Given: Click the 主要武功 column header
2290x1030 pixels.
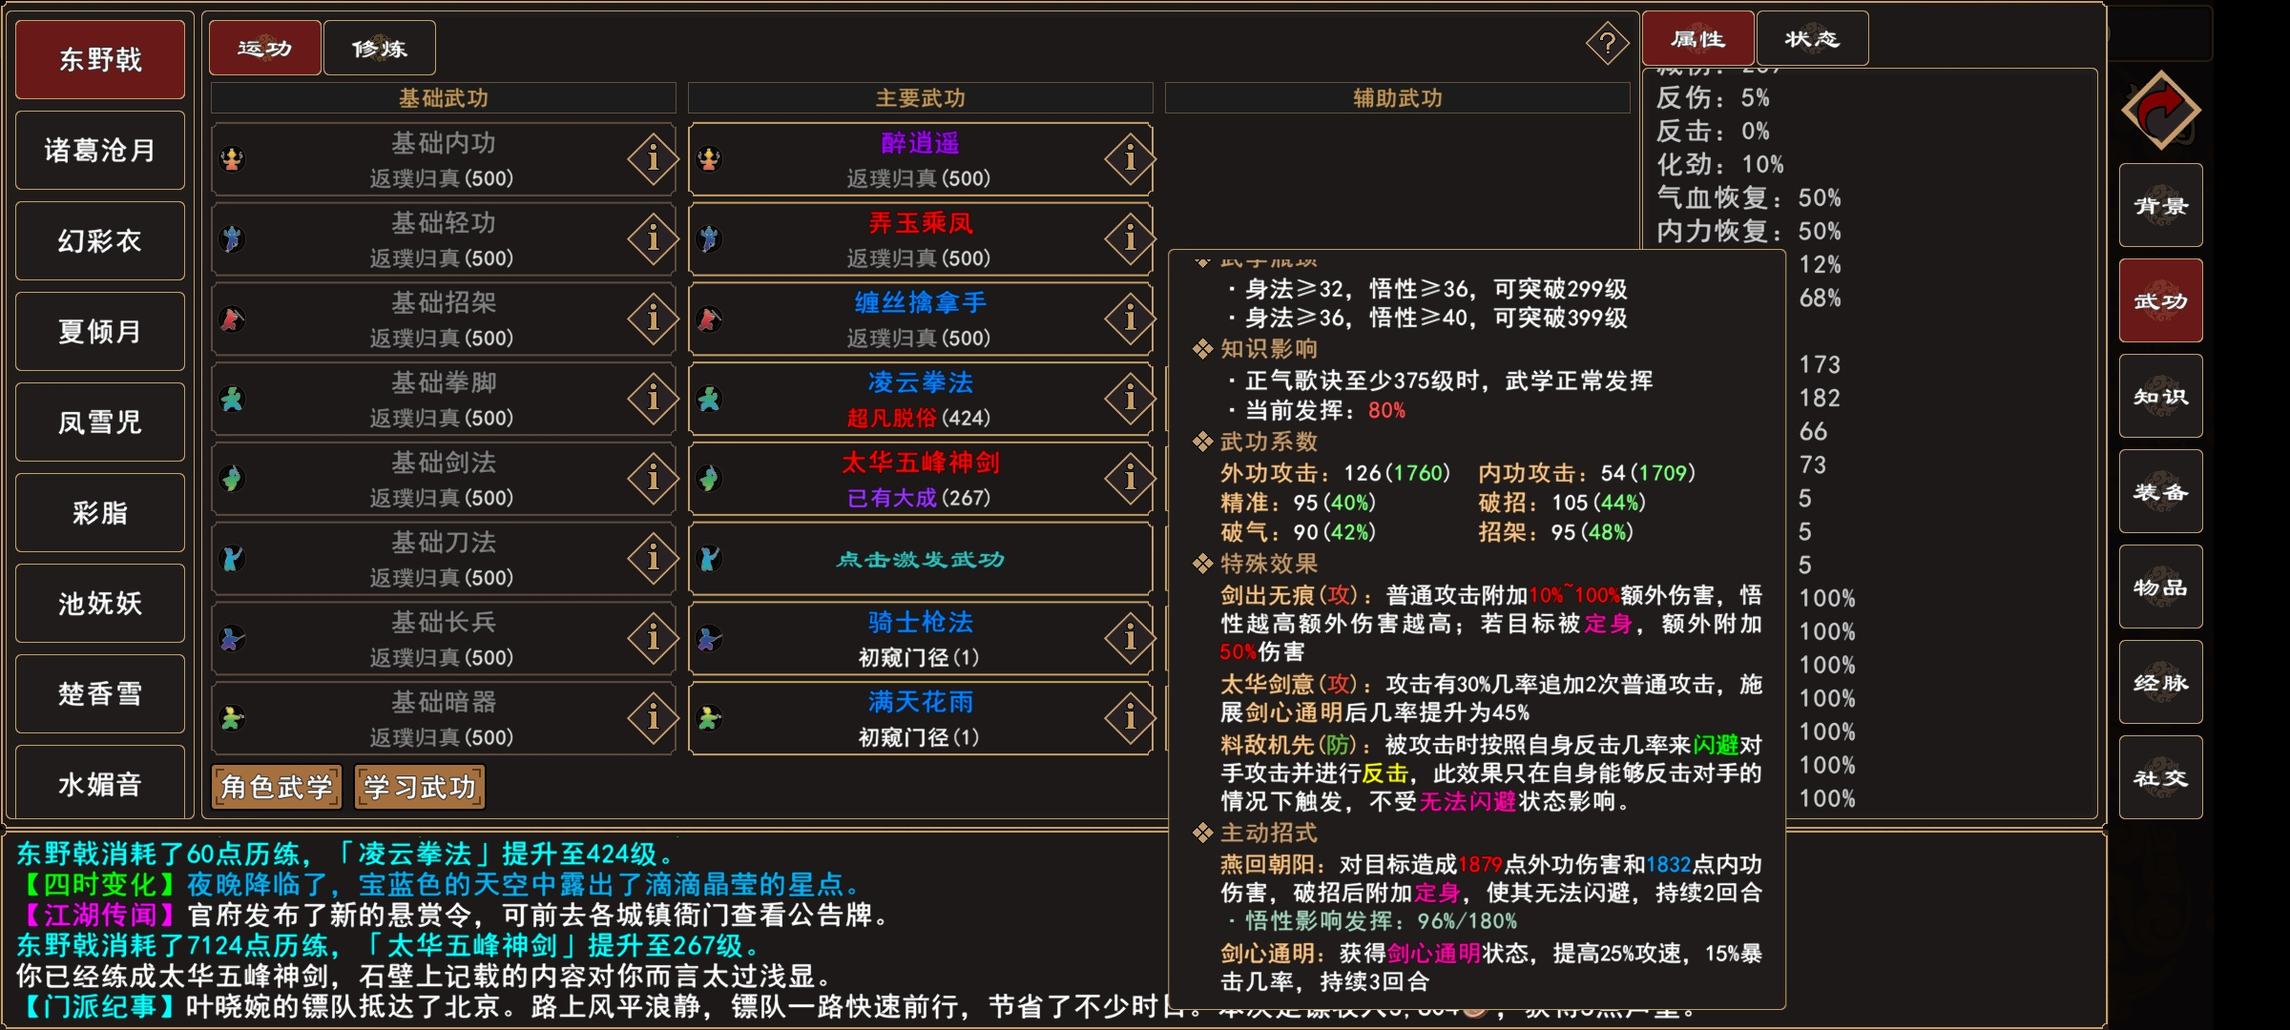Looking at the screenshot, I should tap(921, 98).
